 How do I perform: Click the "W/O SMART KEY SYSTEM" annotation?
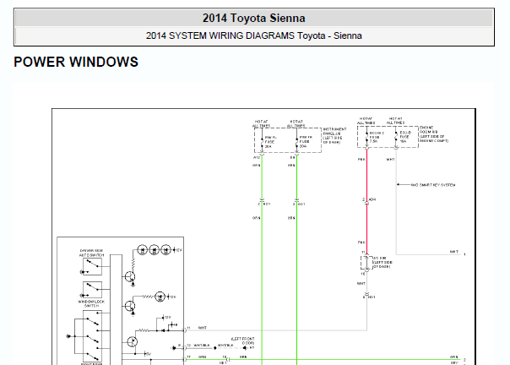[x=433, y=185]
